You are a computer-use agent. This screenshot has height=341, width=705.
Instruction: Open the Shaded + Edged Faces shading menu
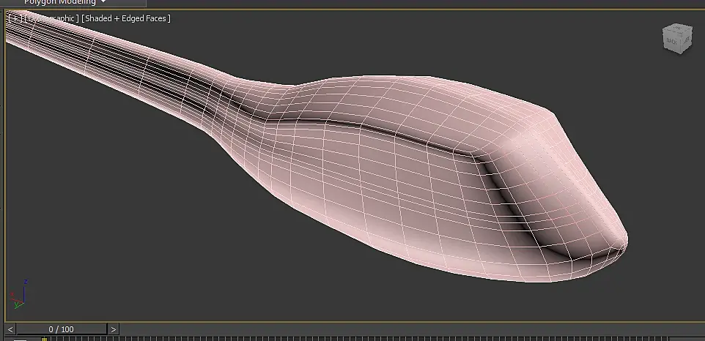click(x=126, y=18)
